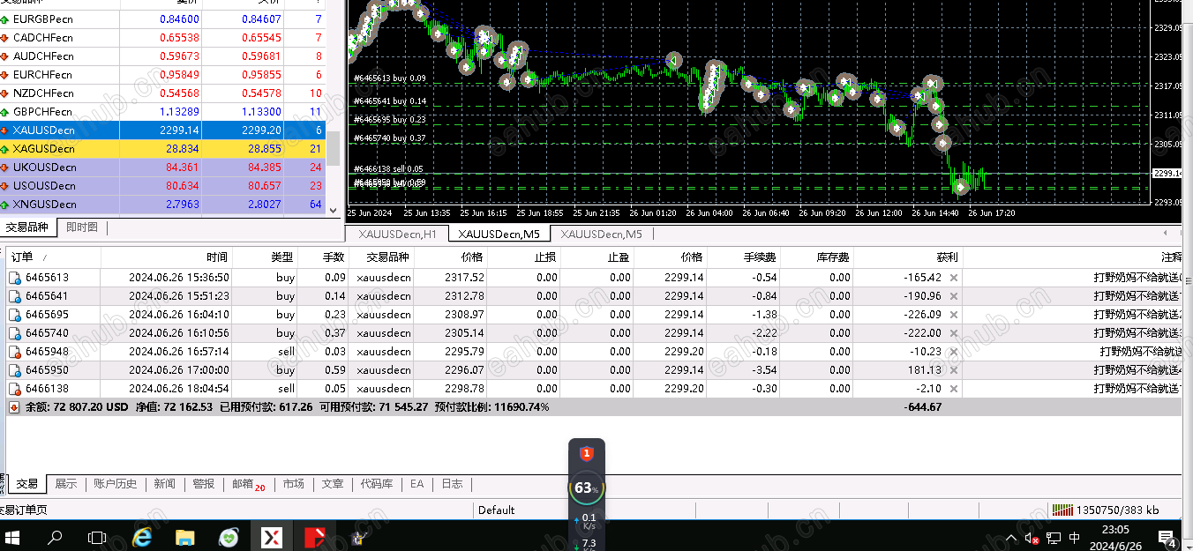
Task: Click the arrow icon beside CADCHFecn
Action: [x=5, y=37]
